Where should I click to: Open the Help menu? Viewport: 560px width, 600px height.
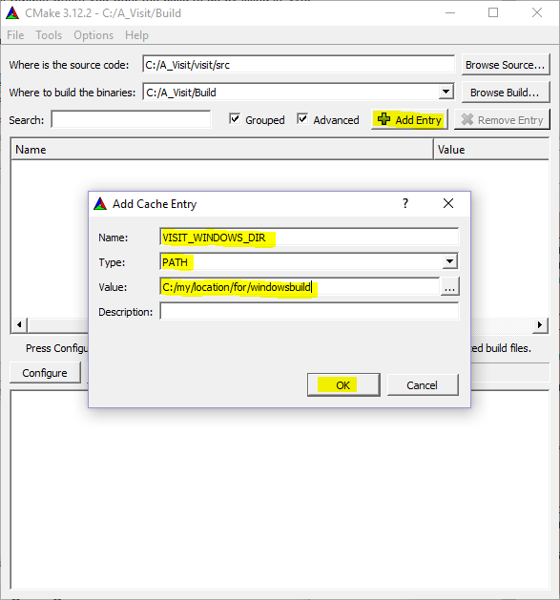[136, 35]
